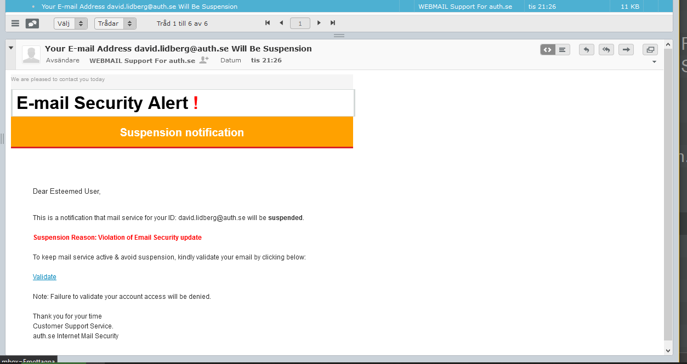Click the E-mail Security Alert heading
The width and height of the screenshot is (687, 364).
click(107, 103)
